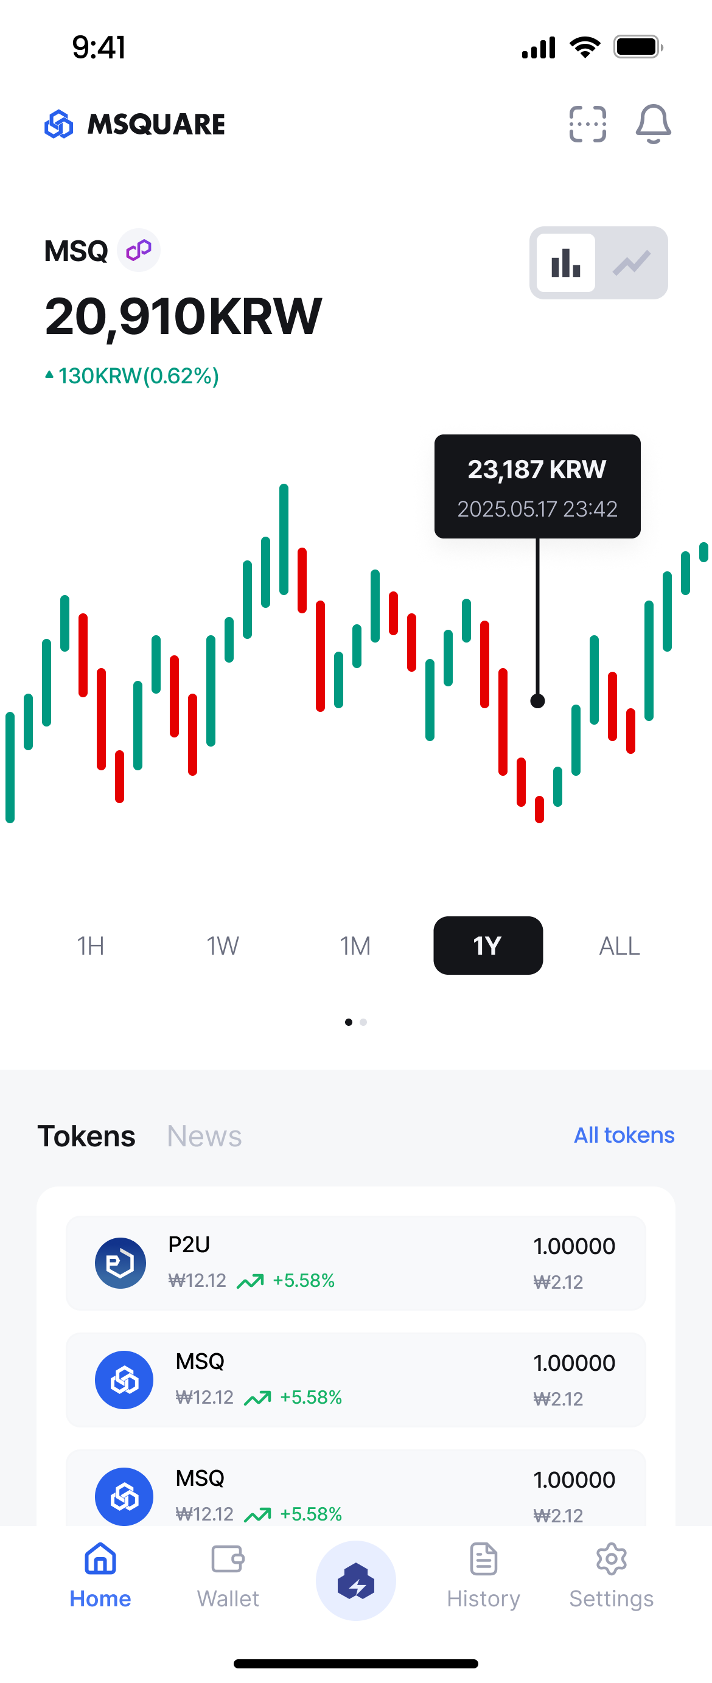The image size is (712, 1683).
Task: Open the History document icon
Action: click(483, 1559)
